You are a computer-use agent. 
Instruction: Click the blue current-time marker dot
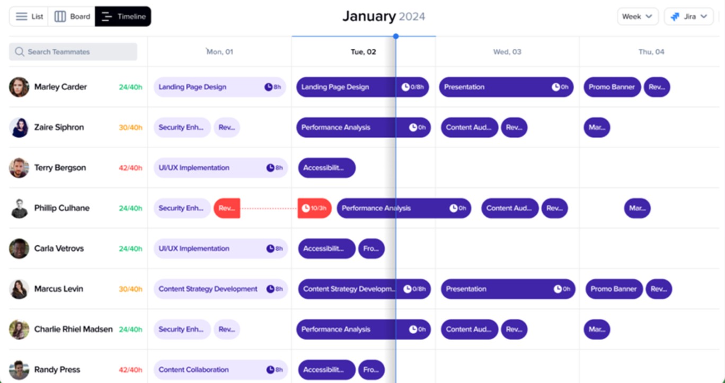(x=396, y=37)
